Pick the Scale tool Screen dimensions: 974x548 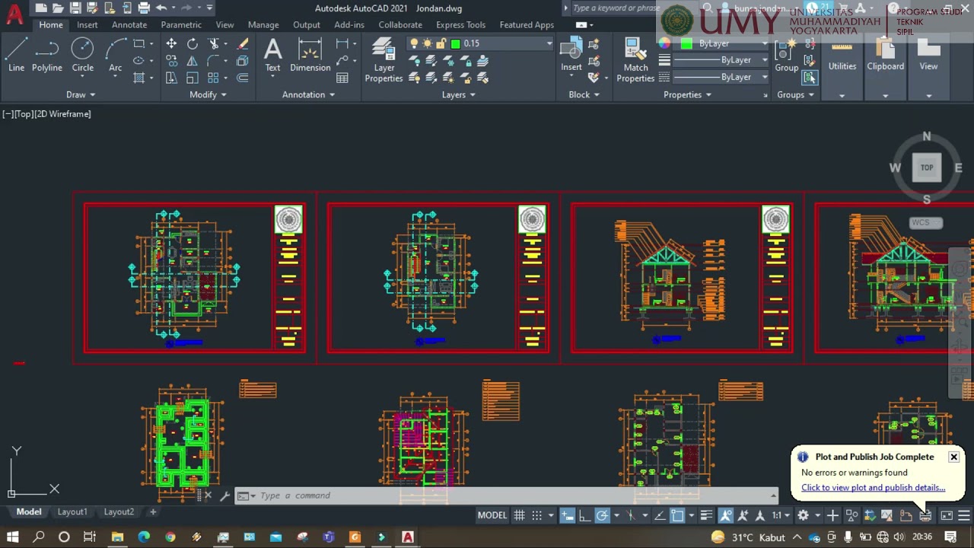[193, 78]
